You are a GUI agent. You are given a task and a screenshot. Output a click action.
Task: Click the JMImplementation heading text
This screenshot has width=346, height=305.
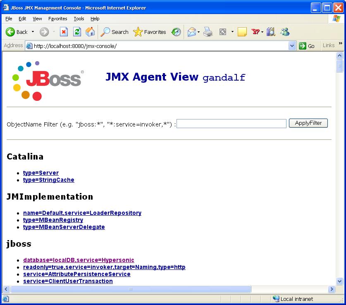coord(50,196)
